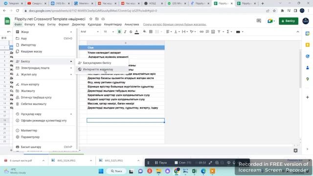313x176 pixels.
Task: Click the last edit history link
Action: [x=175, y=24]
